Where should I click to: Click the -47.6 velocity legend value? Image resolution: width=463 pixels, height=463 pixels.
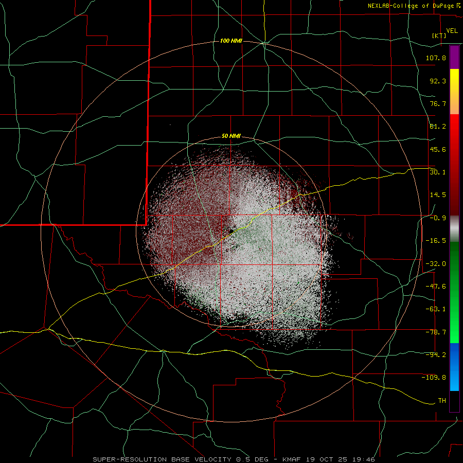click(x=436, y=287)
